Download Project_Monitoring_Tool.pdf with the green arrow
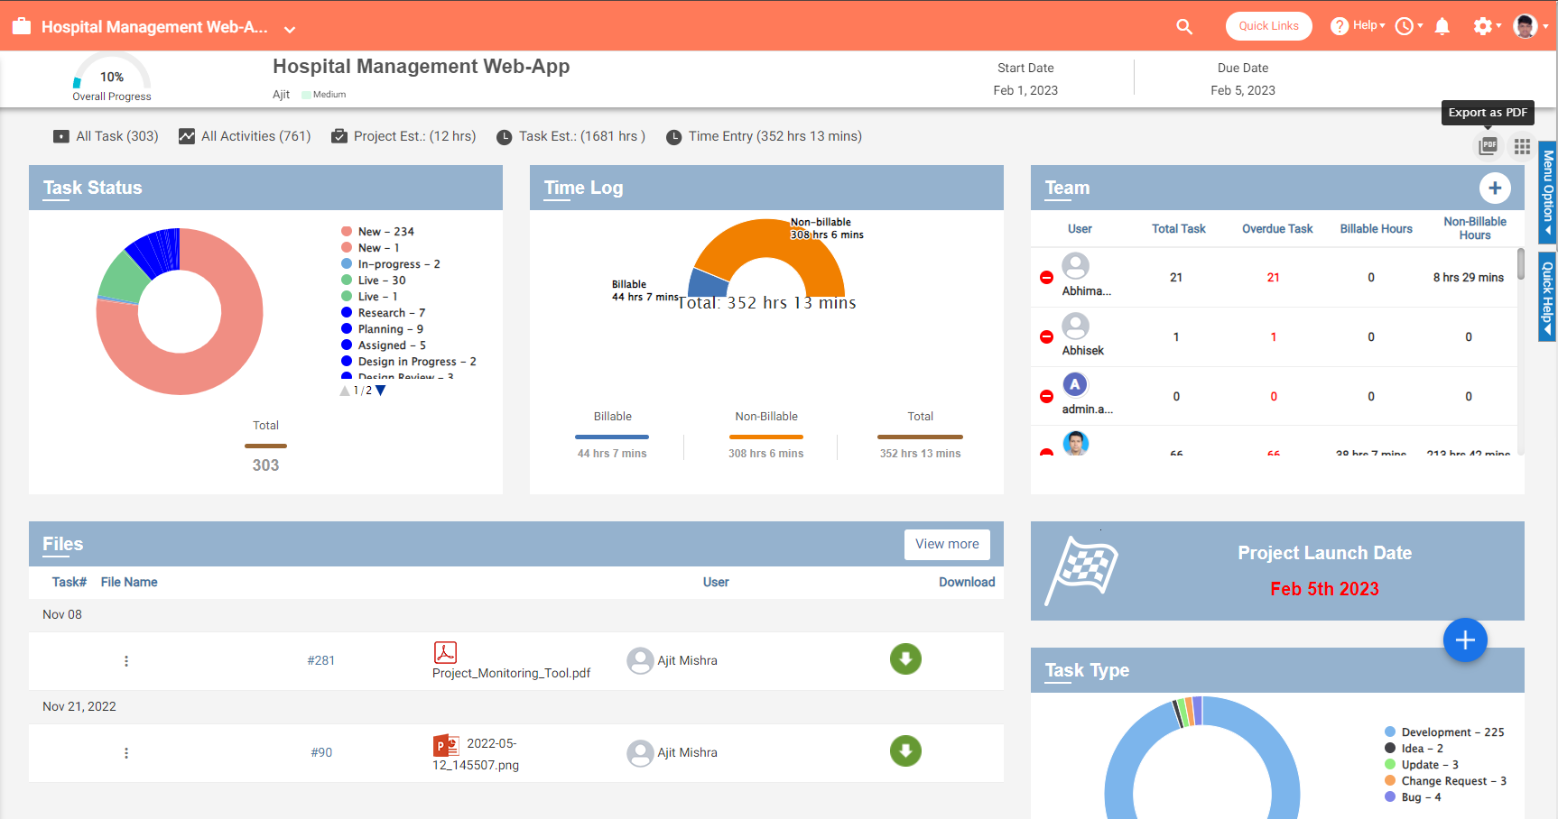1558x819 pixels. [x=905, y=659]
